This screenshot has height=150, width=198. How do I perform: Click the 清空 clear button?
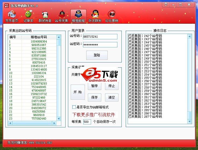(x=112, y=97)
